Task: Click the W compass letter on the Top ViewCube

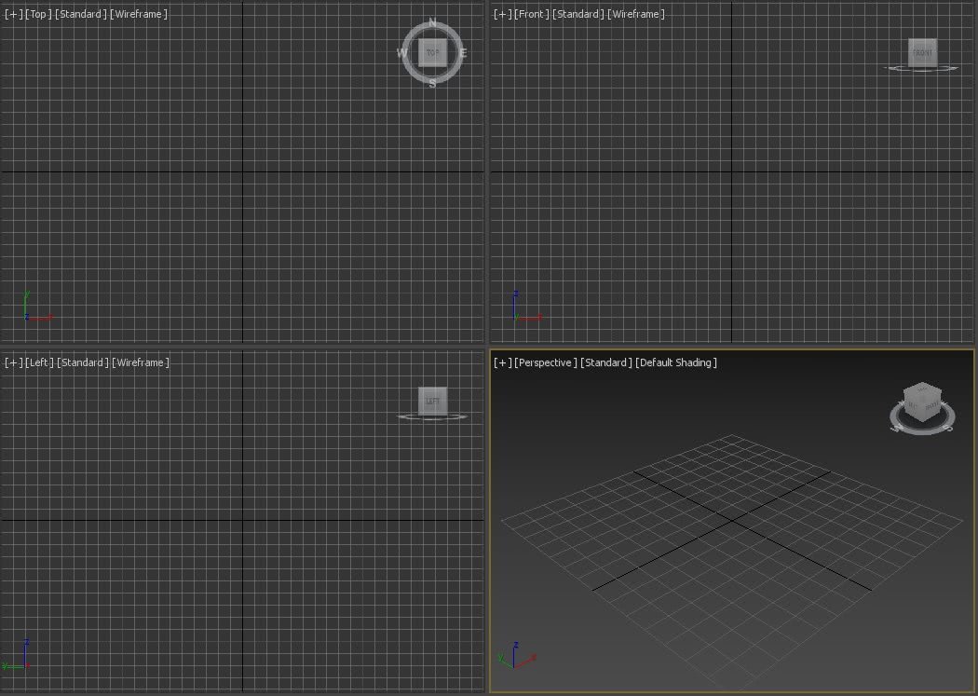Action: click(x=401, y=53)
